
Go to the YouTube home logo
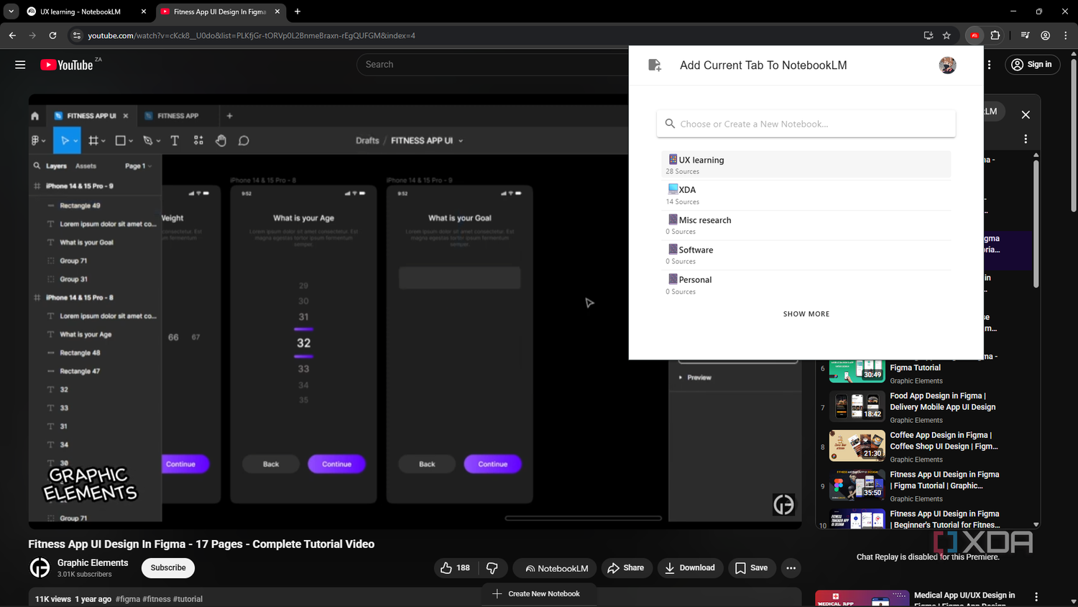(x=67, y=65)
